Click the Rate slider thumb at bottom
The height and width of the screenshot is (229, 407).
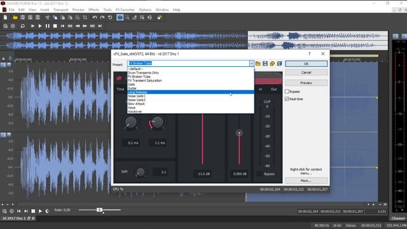99,210
